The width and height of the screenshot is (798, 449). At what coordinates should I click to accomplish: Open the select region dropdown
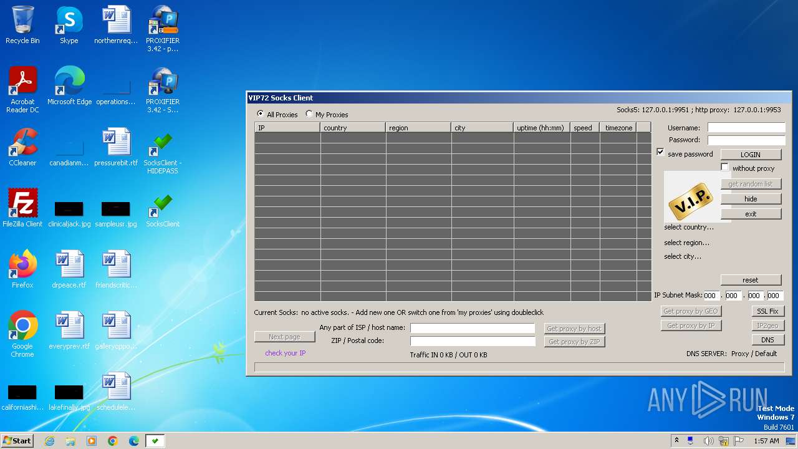686,243
